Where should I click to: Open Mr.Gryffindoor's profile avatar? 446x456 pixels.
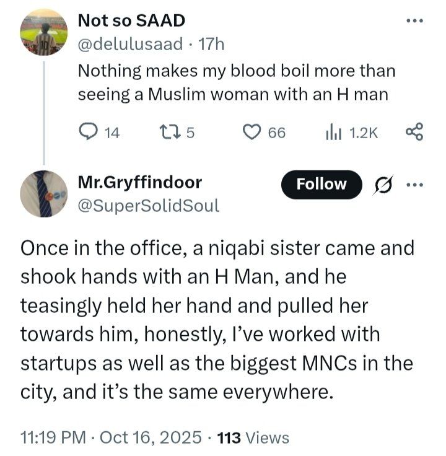click(43, 193)
